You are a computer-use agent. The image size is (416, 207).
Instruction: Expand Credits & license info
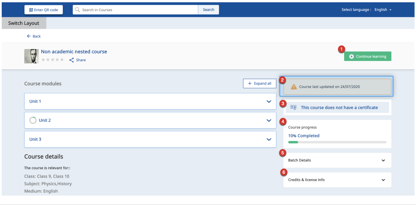click(x=383, y=180)
